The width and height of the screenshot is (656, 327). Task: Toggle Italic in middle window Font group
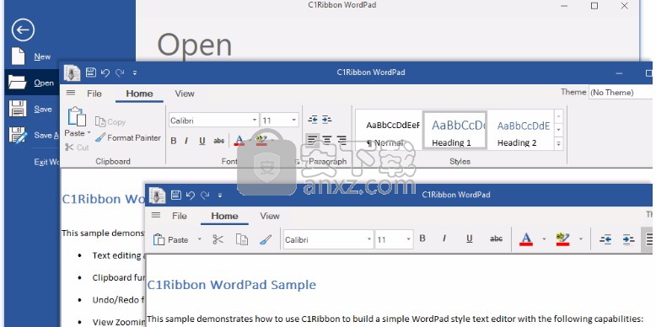coord(186,141)
